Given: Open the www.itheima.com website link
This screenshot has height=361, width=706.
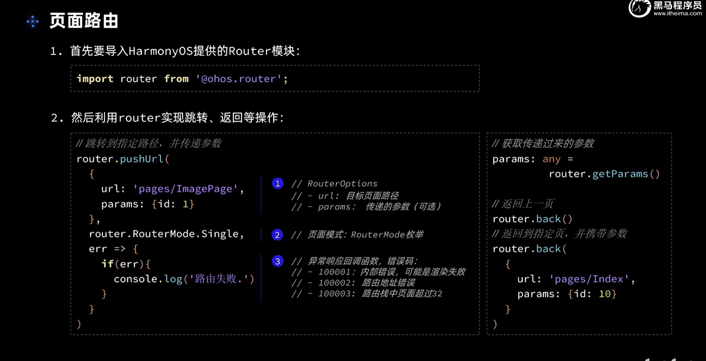Looking at the screenshot, I should pos(677,13).
